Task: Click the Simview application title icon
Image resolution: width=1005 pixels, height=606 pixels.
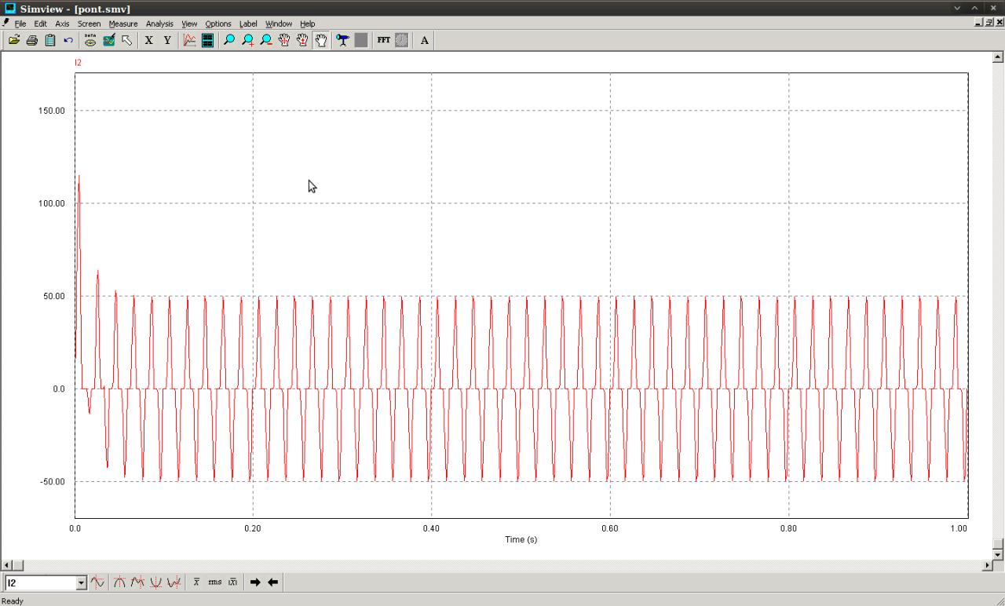Action: [10, 8]
